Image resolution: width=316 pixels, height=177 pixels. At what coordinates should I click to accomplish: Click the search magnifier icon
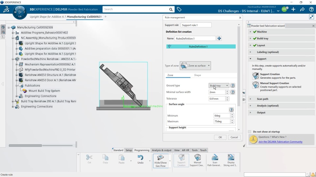[171, 9]
